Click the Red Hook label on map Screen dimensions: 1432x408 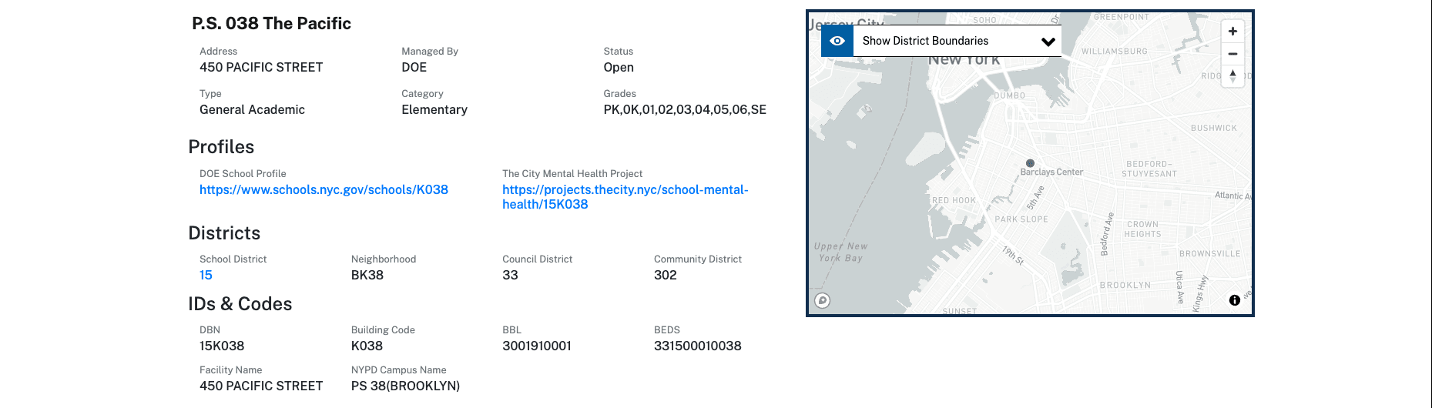click(954, 200)
